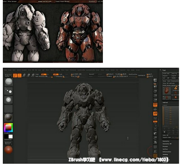Expand the Surface section

pyautogui.click(x=165, y=149)
